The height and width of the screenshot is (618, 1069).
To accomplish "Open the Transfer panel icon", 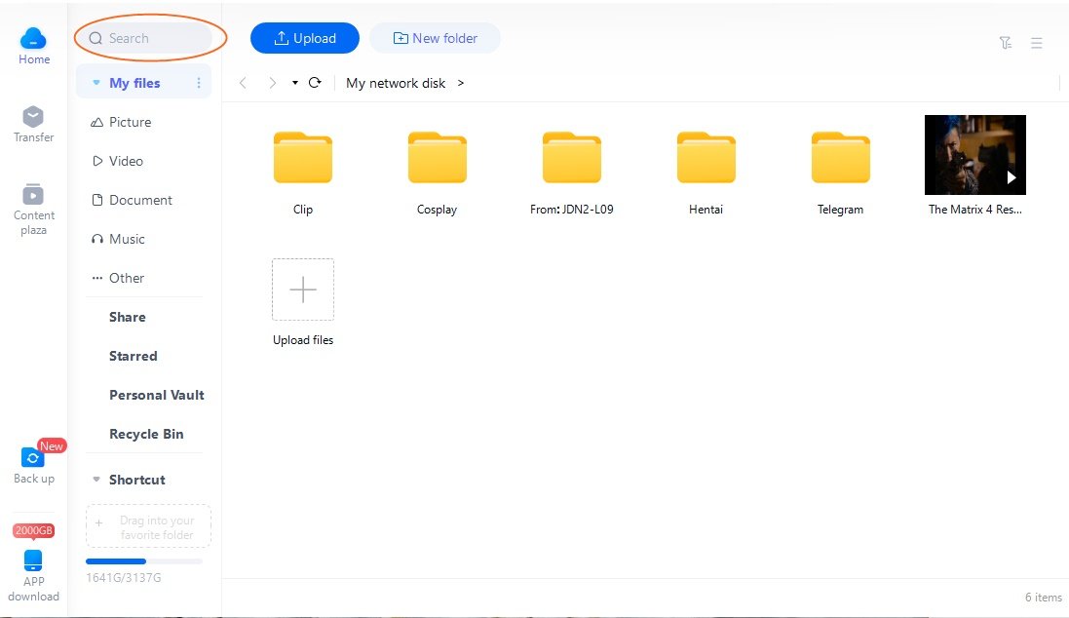I will (x=33, y=118).
